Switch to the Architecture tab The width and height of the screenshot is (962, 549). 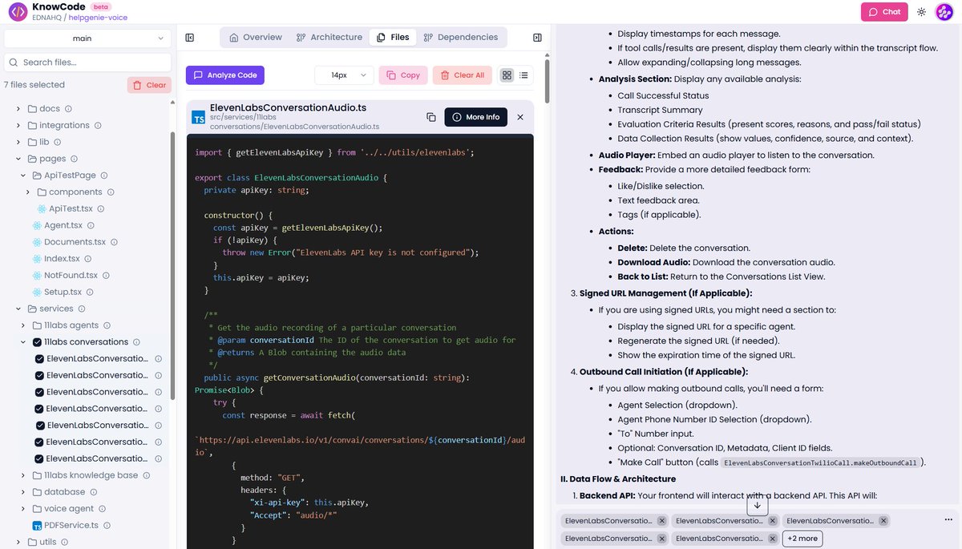click(x=329, y=38)
